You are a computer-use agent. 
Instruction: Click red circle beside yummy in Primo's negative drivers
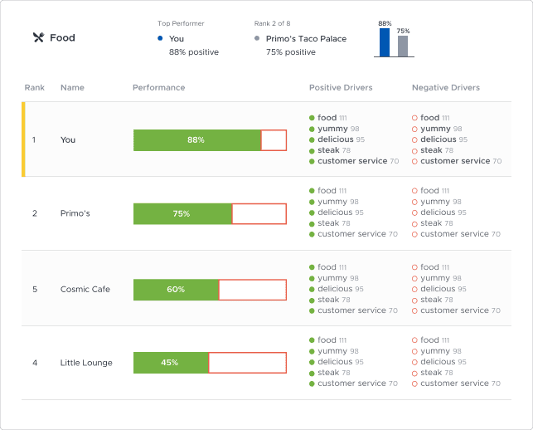coord(414,202)
